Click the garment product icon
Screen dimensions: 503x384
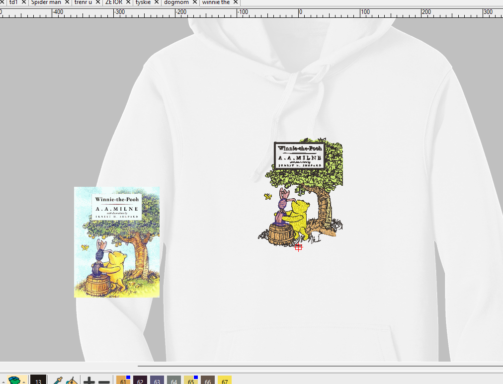click(x=14, y=380)
